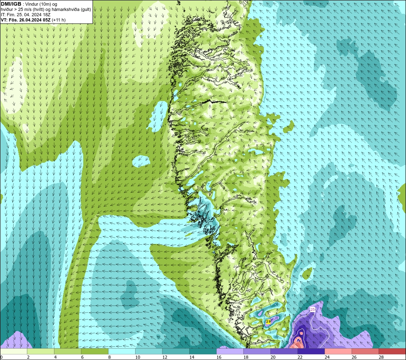Select the dark indigo 22–24 m/s legend swatch
The image size is (406, 360).
click(x=311, y=351)
